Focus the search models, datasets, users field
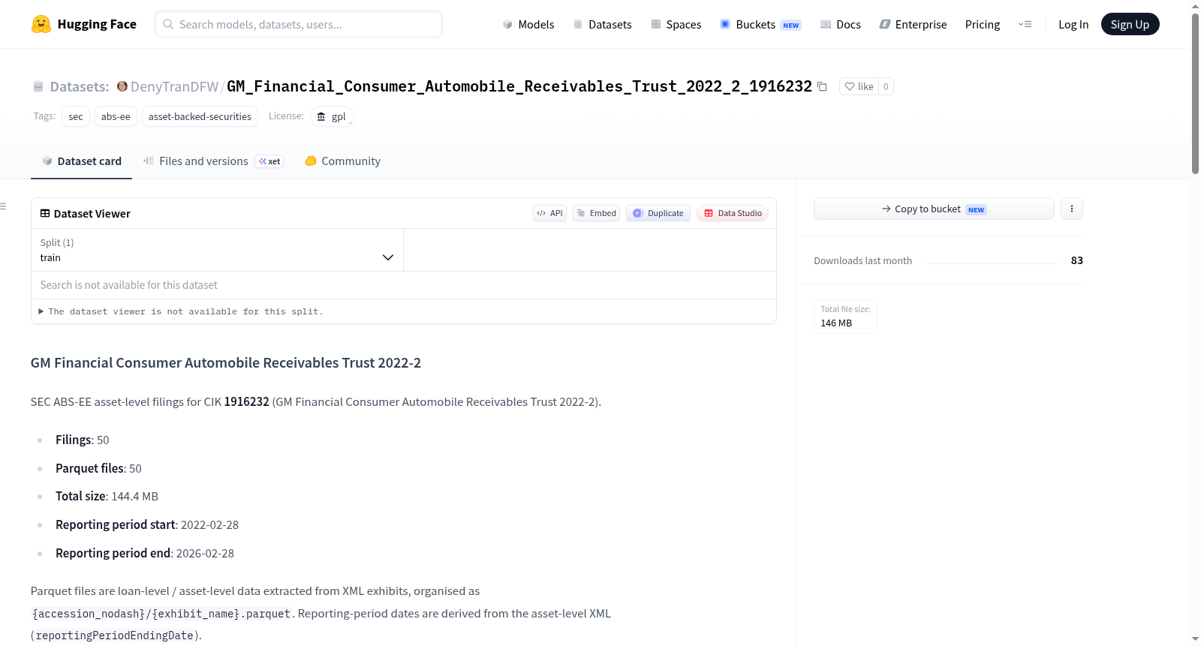 pyautogui.click(x=299, y=24)
